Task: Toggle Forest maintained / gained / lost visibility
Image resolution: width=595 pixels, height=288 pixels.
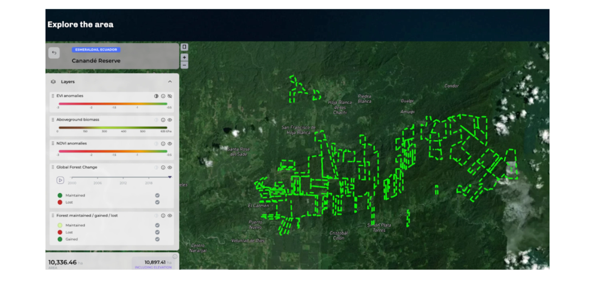Action: (x=170, y=216)
